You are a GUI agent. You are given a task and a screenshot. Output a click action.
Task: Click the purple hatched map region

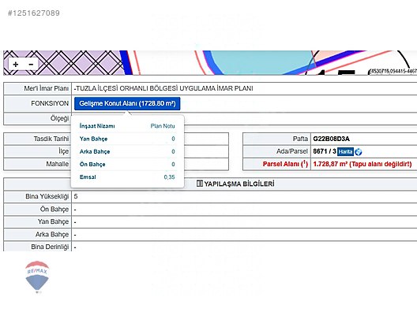click(64, 62)
